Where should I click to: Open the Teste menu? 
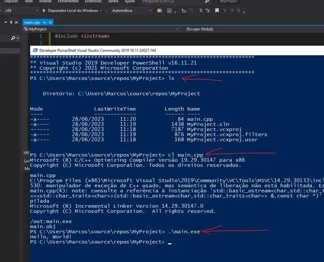click(x=29, y=1)
